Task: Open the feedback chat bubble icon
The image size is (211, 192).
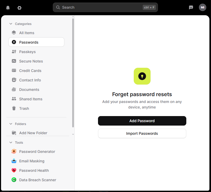Action: click(x=191, y=7)
